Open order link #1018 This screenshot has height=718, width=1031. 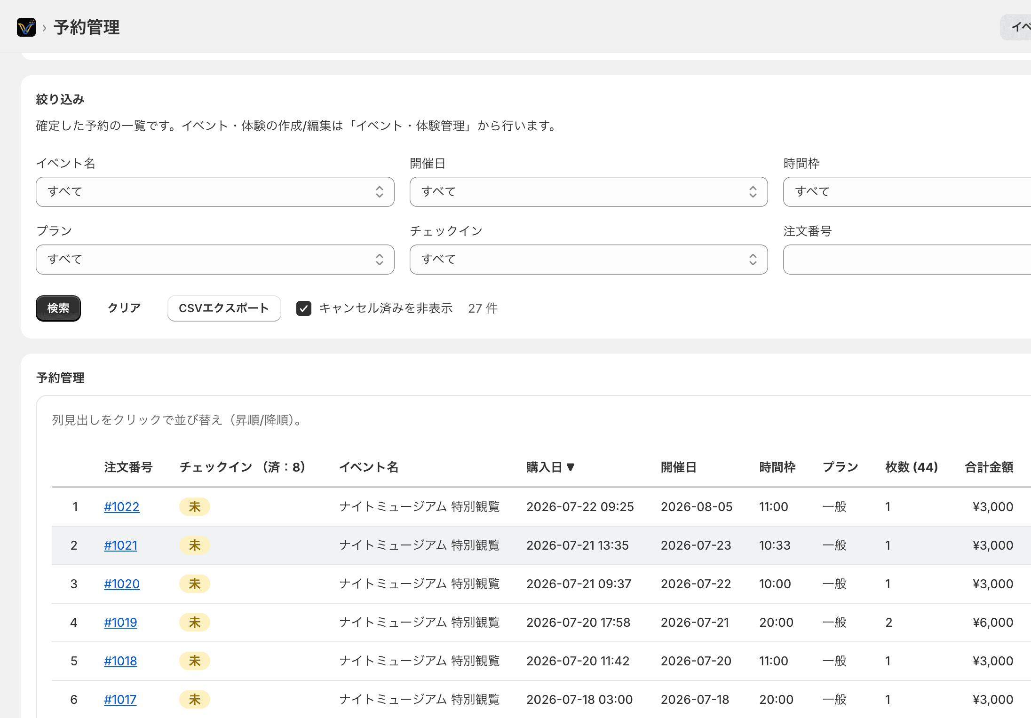pyautogui.click(x=120, y=661)
